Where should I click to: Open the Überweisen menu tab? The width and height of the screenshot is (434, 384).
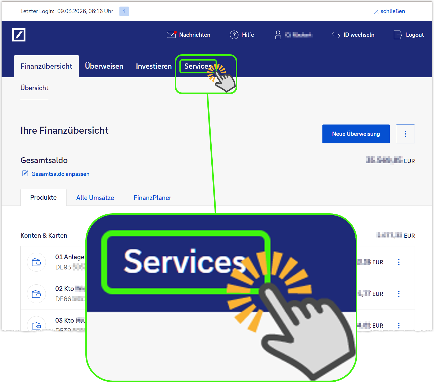point(104,66)
